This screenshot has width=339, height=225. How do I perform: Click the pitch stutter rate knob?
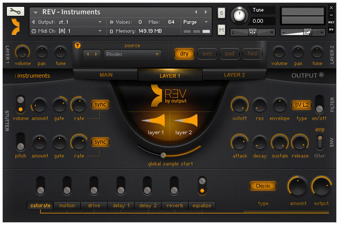click(x=79, y=143)
